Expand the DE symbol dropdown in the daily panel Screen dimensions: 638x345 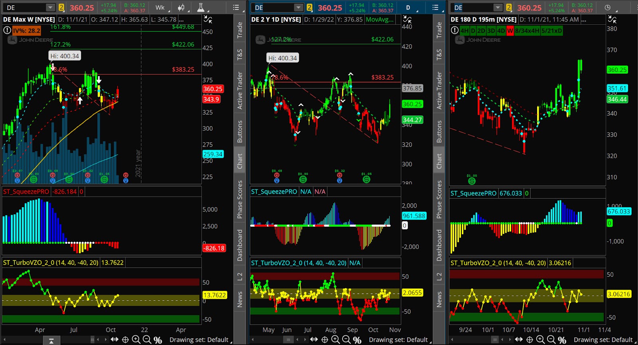[299, 7]
